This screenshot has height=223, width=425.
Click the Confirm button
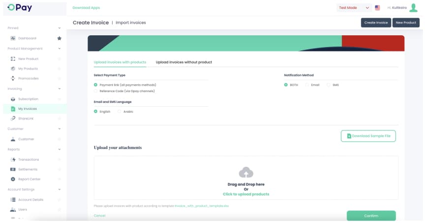371,216
